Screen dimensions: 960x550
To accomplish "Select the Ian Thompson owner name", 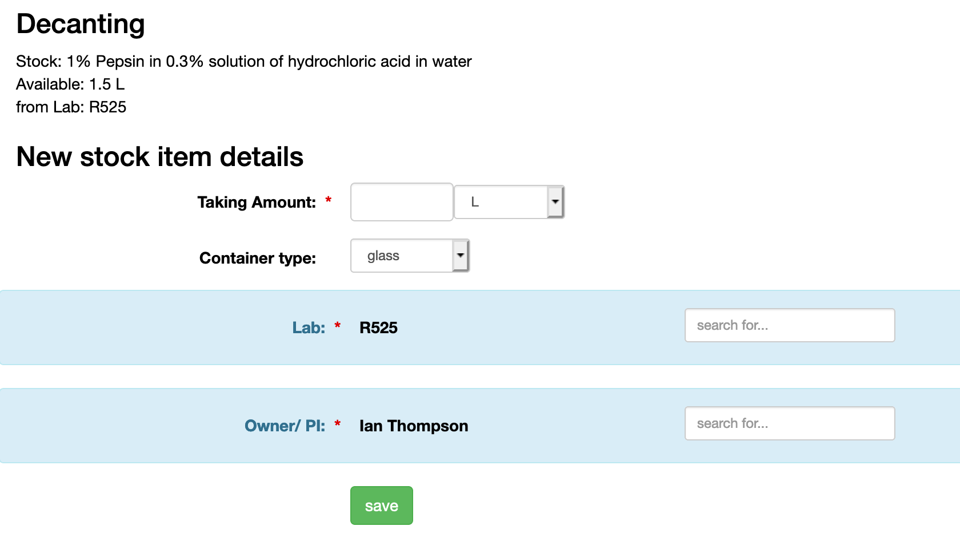I will click(414, 426).
